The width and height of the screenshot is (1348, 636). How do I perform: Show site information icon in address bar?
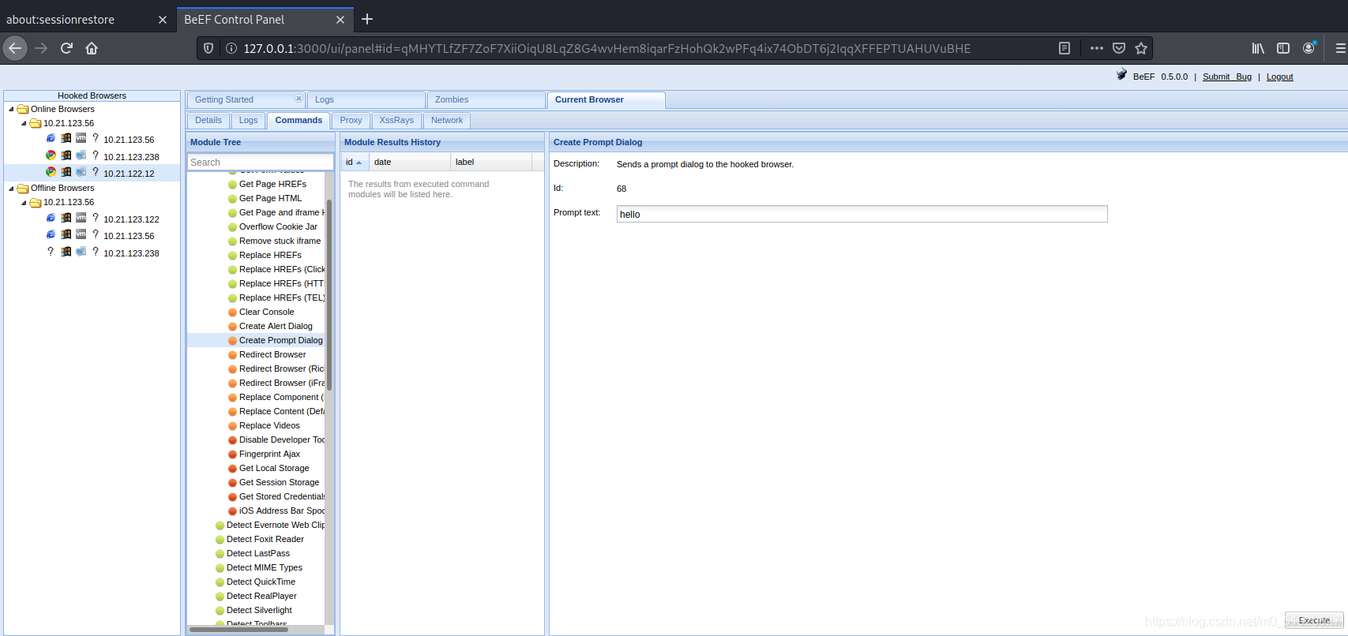[x=231, y=48]
